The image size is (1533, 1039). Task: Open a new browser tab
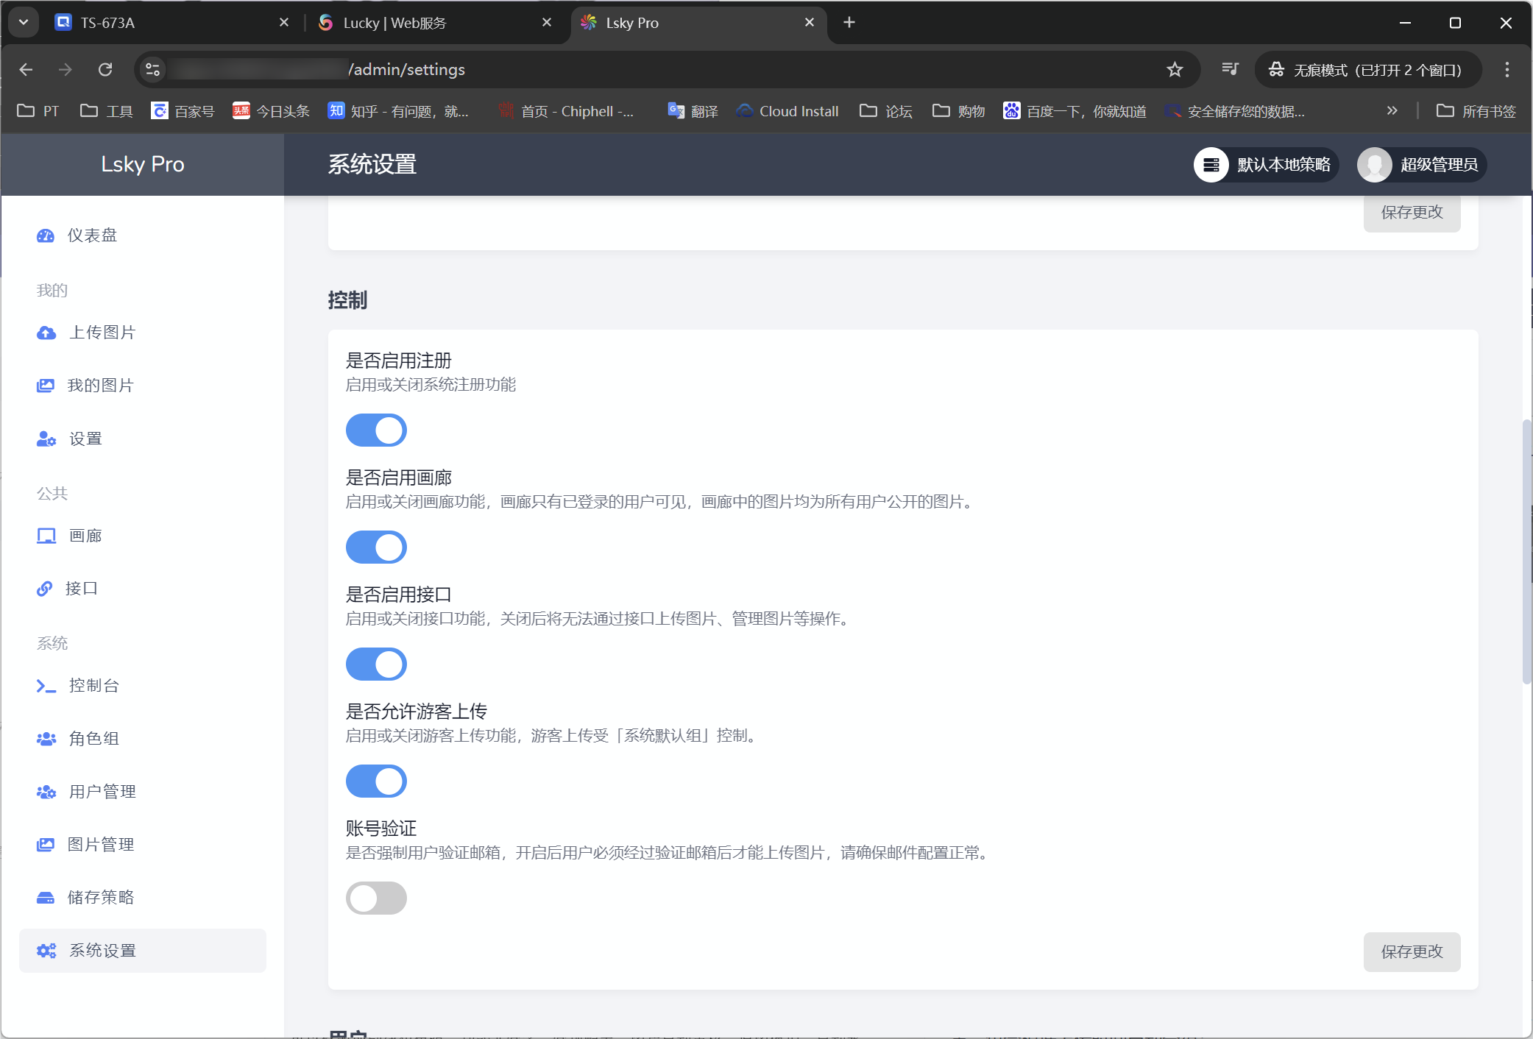point(849,23)
